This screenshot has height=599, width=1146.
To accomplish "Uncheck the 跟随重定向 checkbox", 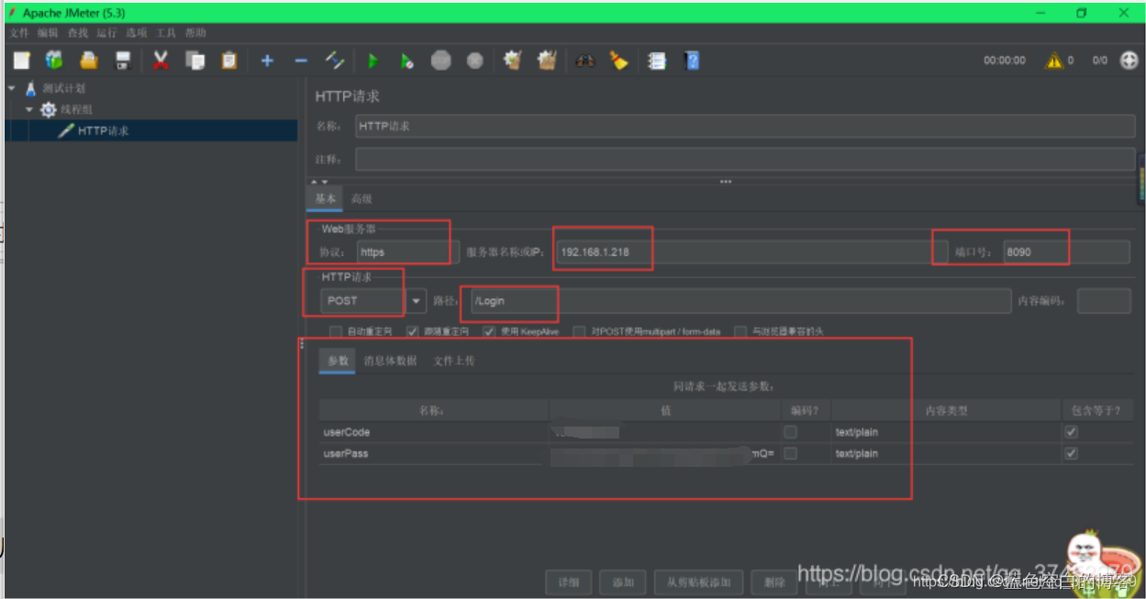I will (413, 331).
